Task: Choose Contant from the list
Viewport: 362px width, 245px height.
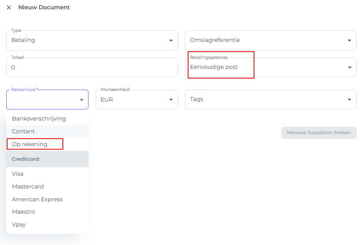Action: [23, 132]
